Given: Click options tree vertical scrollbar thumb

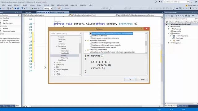Looking at the screenshot, I should [x=80, y=48].
